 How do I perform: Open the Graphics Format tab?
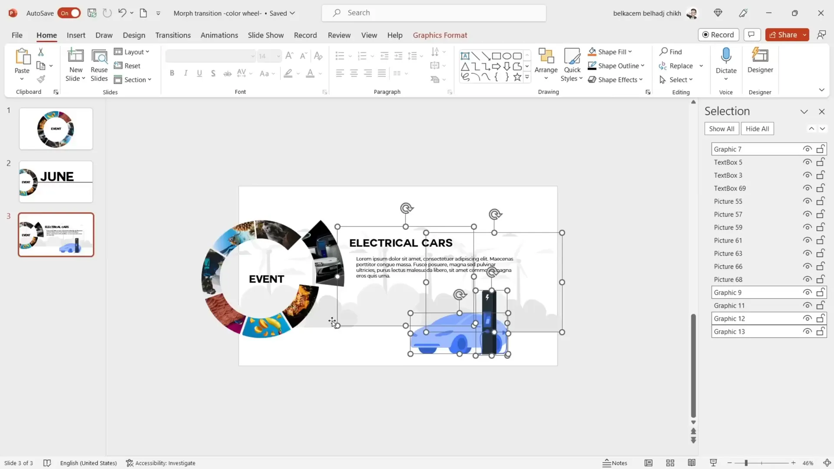(440, 35)
